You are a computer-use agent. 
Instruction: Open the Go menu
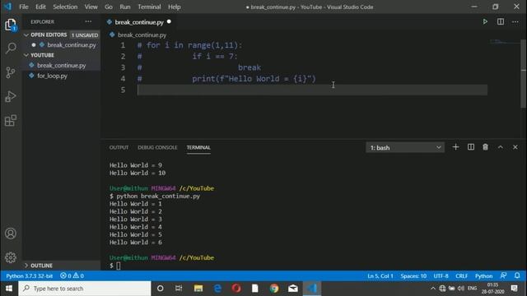109,7
